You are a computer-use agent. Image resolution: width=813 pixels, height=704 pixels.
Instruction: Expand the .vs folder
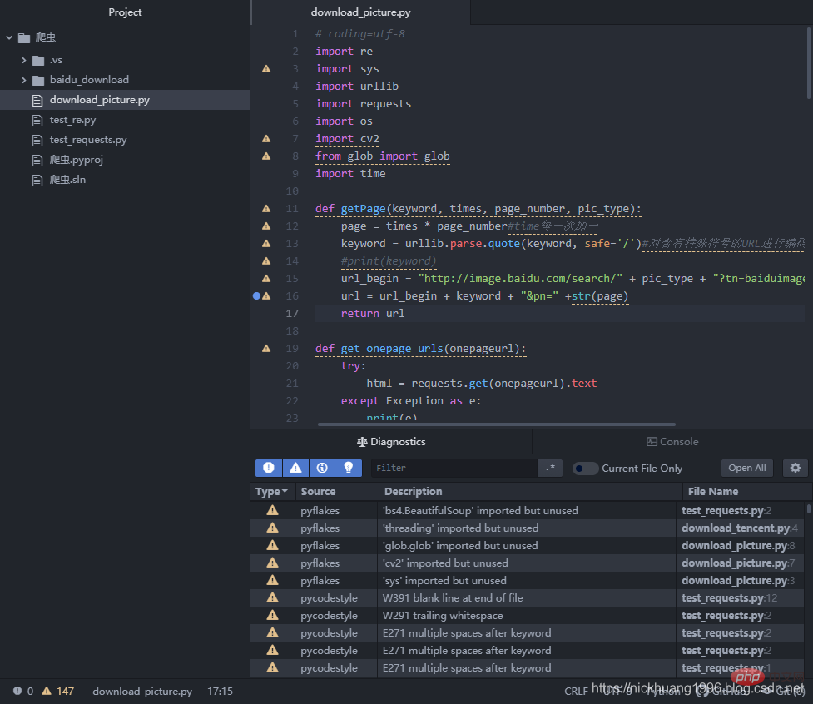pyautogui.click(x=23, y=60)
